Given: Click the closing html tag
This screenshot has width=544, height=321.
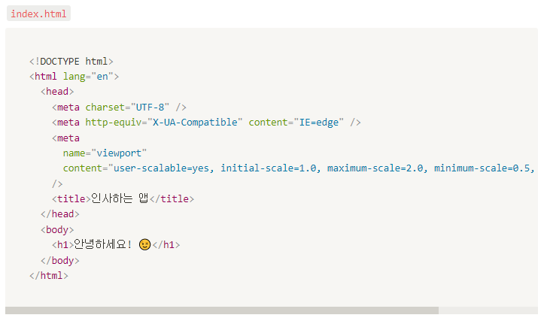Looking at the screenshot, I should tap(49, 276).
